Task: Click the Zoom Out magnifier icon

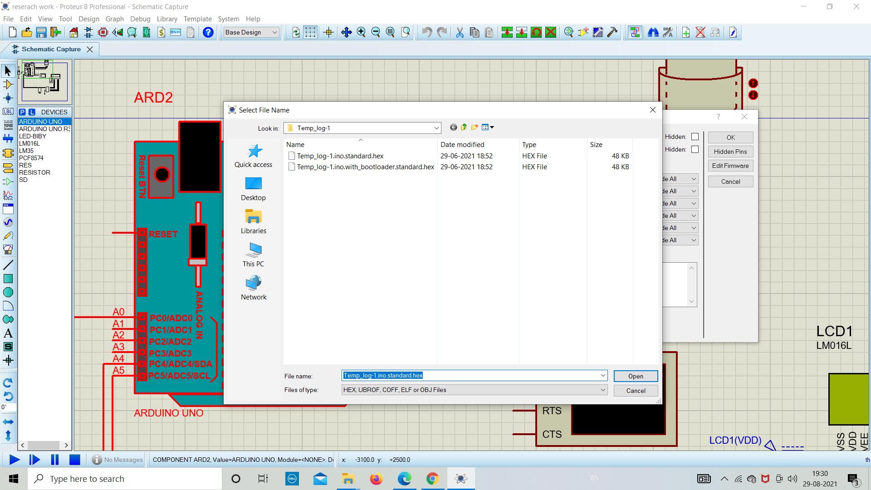Action: (x=376, y=32)
